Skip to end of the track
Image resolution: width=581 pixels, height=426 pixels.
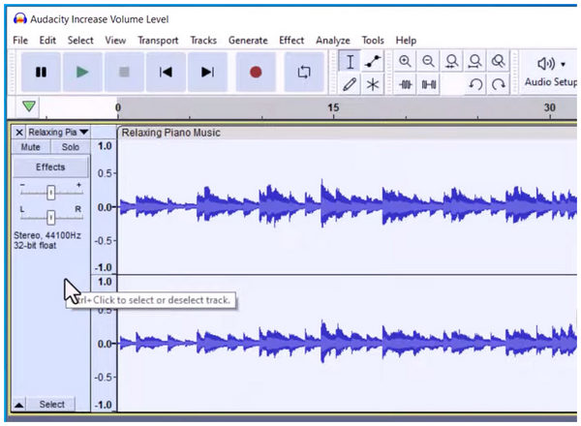(x=207, y=72)
